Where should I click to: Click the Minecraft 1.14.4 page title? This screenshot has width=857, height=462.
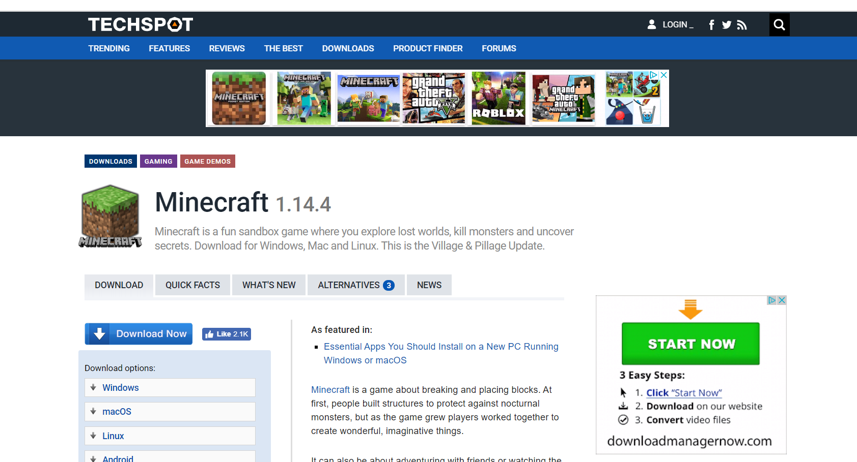[243, 202]
